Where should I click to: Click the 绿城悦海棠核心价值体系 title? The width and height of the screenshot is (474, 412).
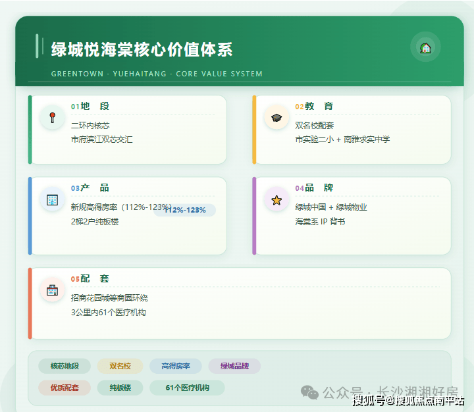[142, 49]
